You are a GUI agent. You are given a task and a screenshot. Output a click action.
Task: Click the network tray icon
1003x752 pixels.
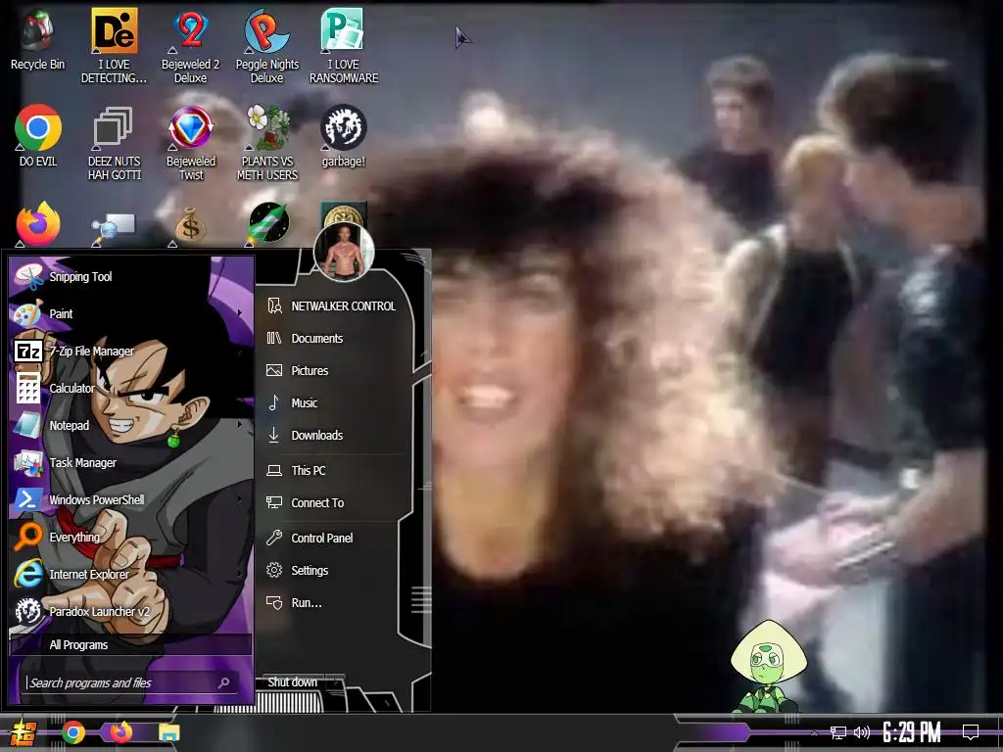click(838, 732)
